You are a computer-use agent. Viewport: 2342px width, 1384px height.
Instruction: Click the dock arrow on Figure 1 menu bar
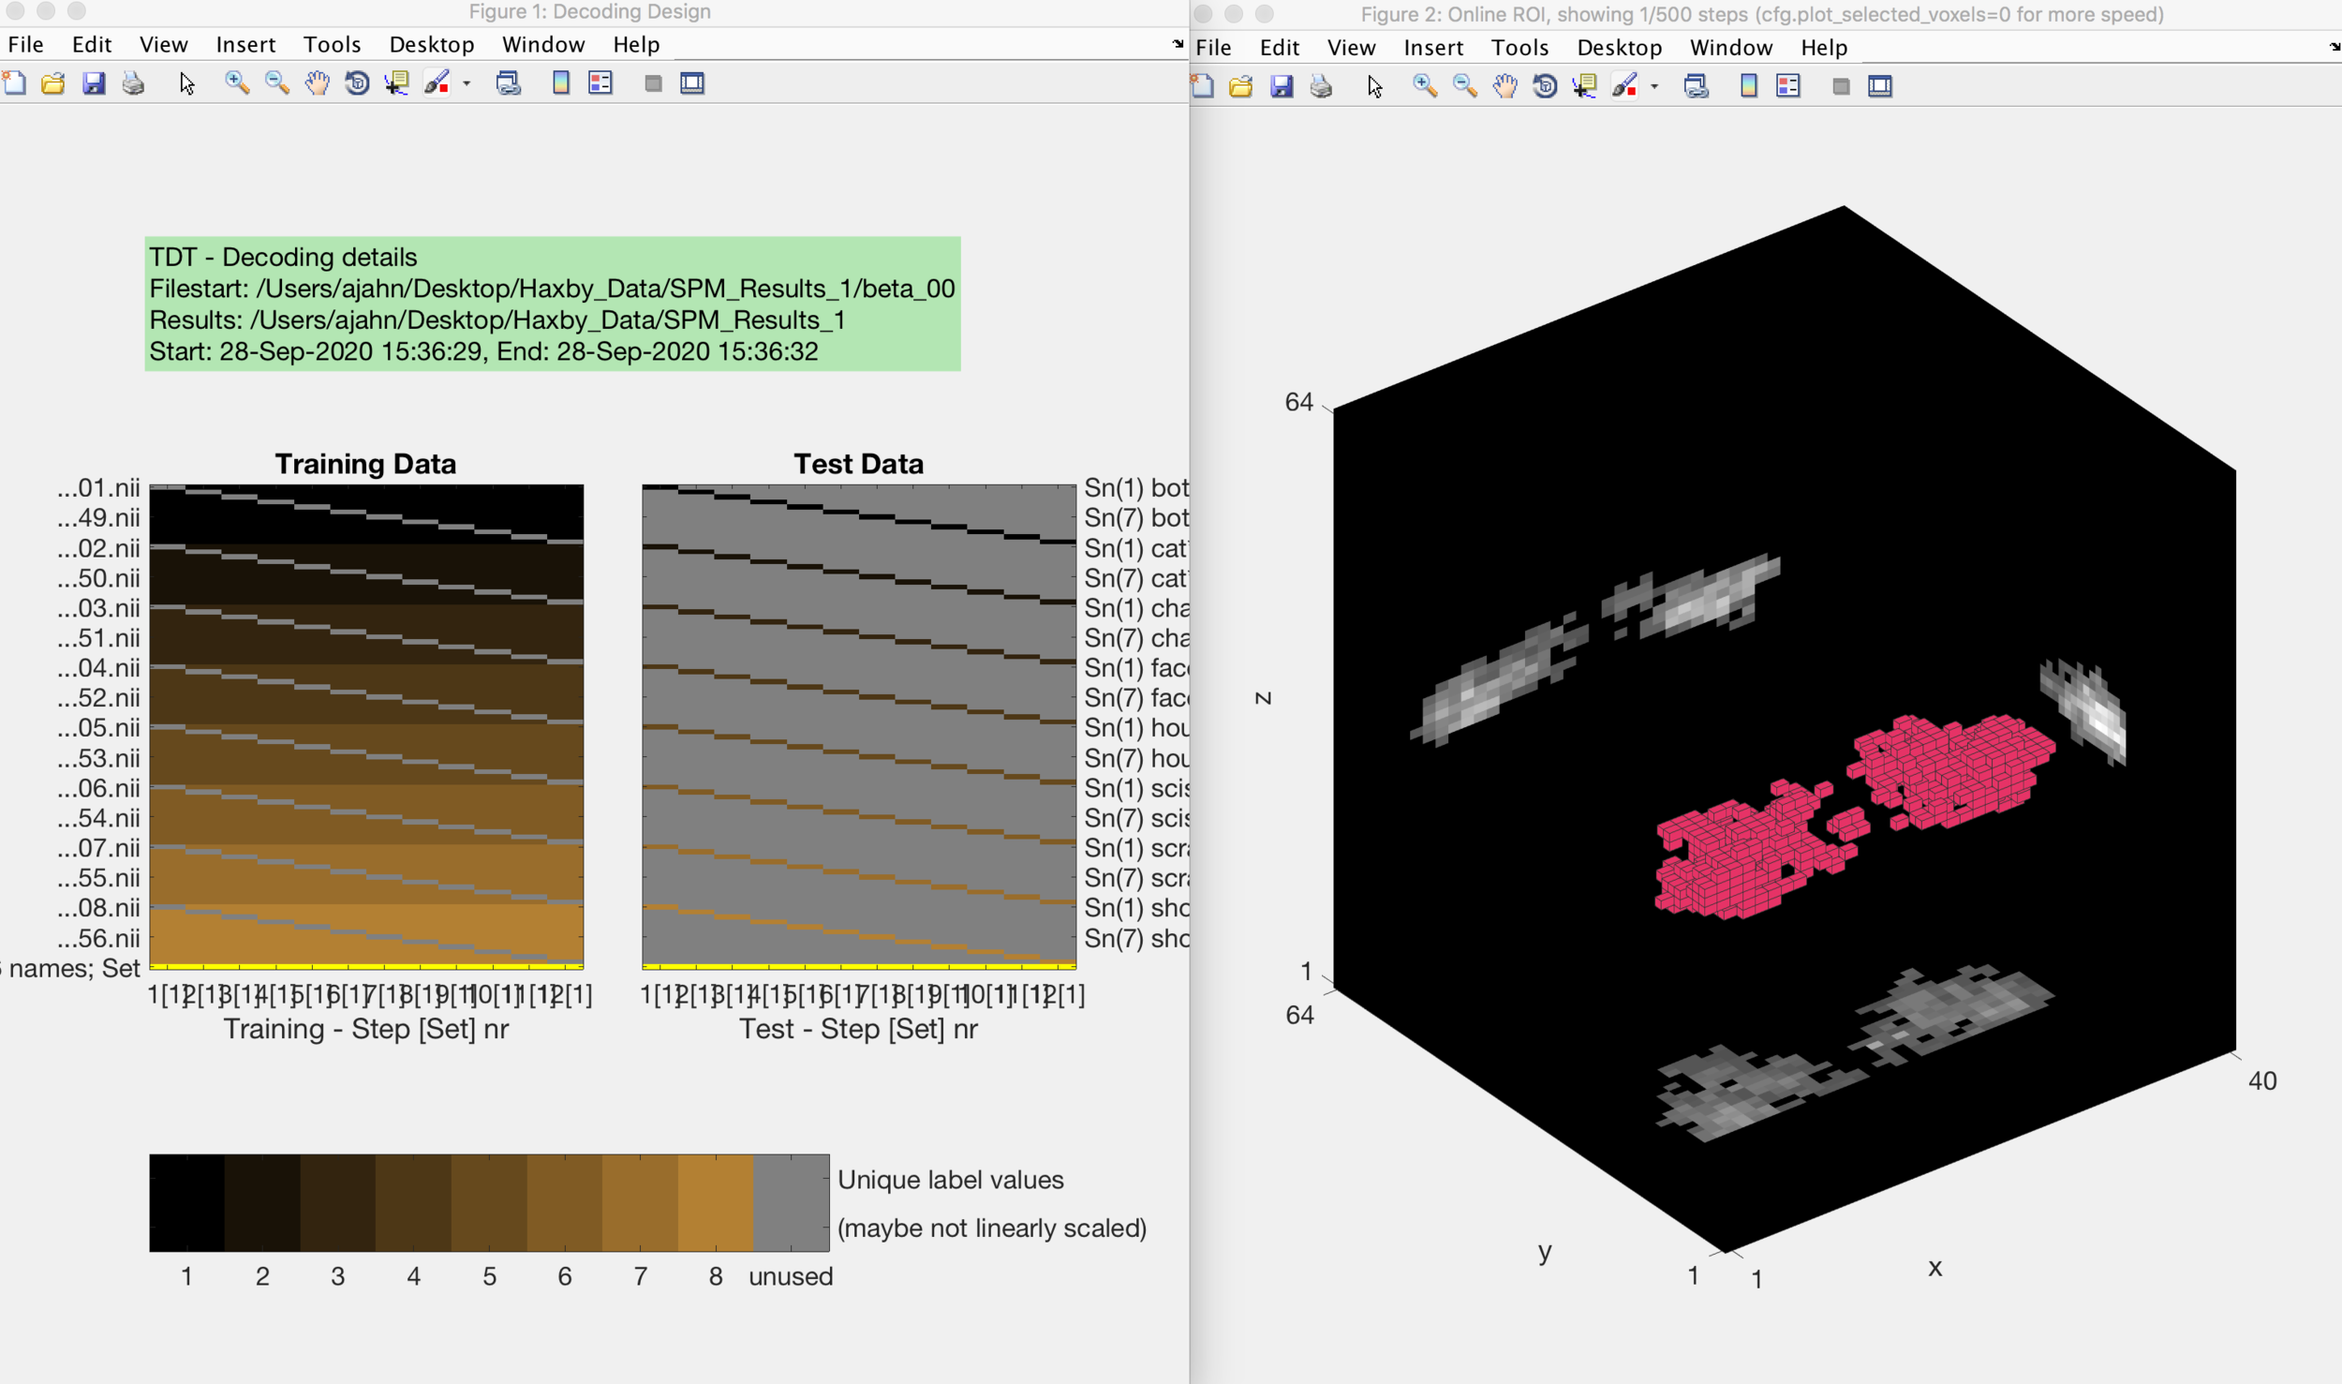[x=1178, y=44]
